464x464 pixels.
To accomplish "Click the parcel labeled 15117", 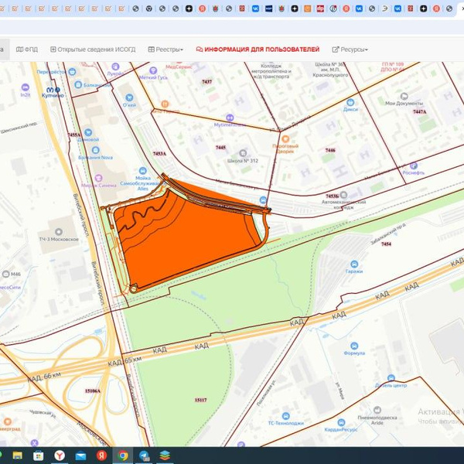I will pyautogui.click(x=200, y=400).
